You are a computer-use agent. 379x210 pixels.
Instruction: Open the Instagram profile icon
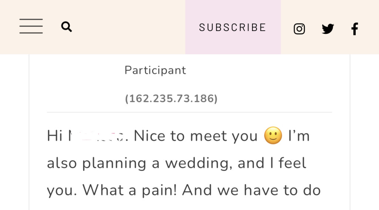click(x=299, y=29)
